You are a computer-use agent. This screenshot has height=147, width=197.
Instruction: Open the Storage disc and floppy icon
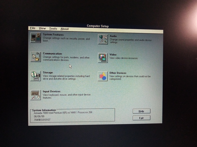[36, 76]
